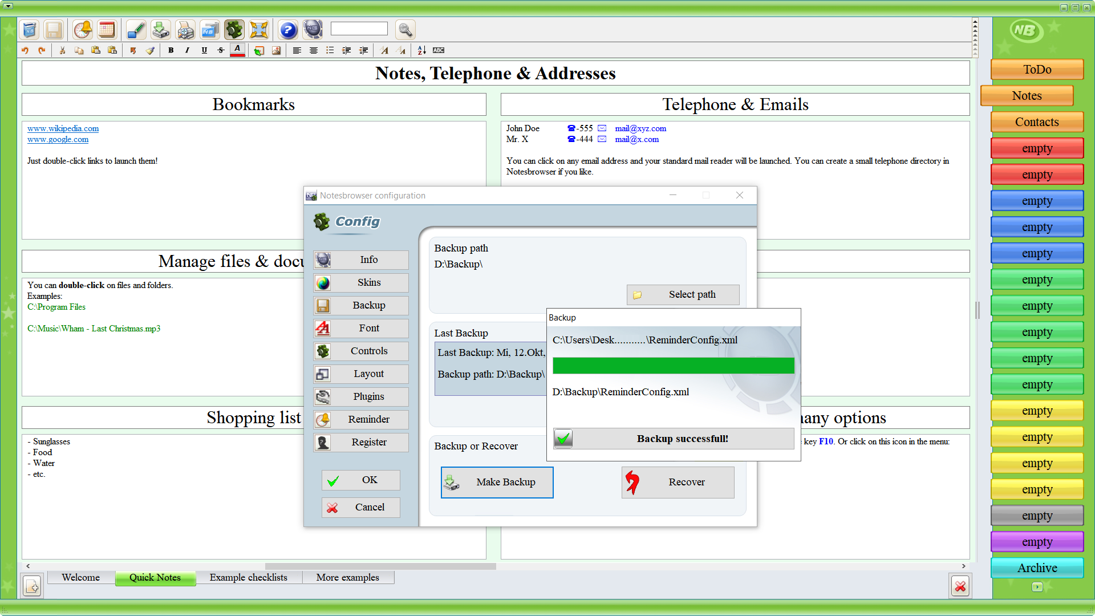This screenshot has width=1095, height=616.
Task: Click the save floppy disk toolbar icon
Action: coord(54,30)
